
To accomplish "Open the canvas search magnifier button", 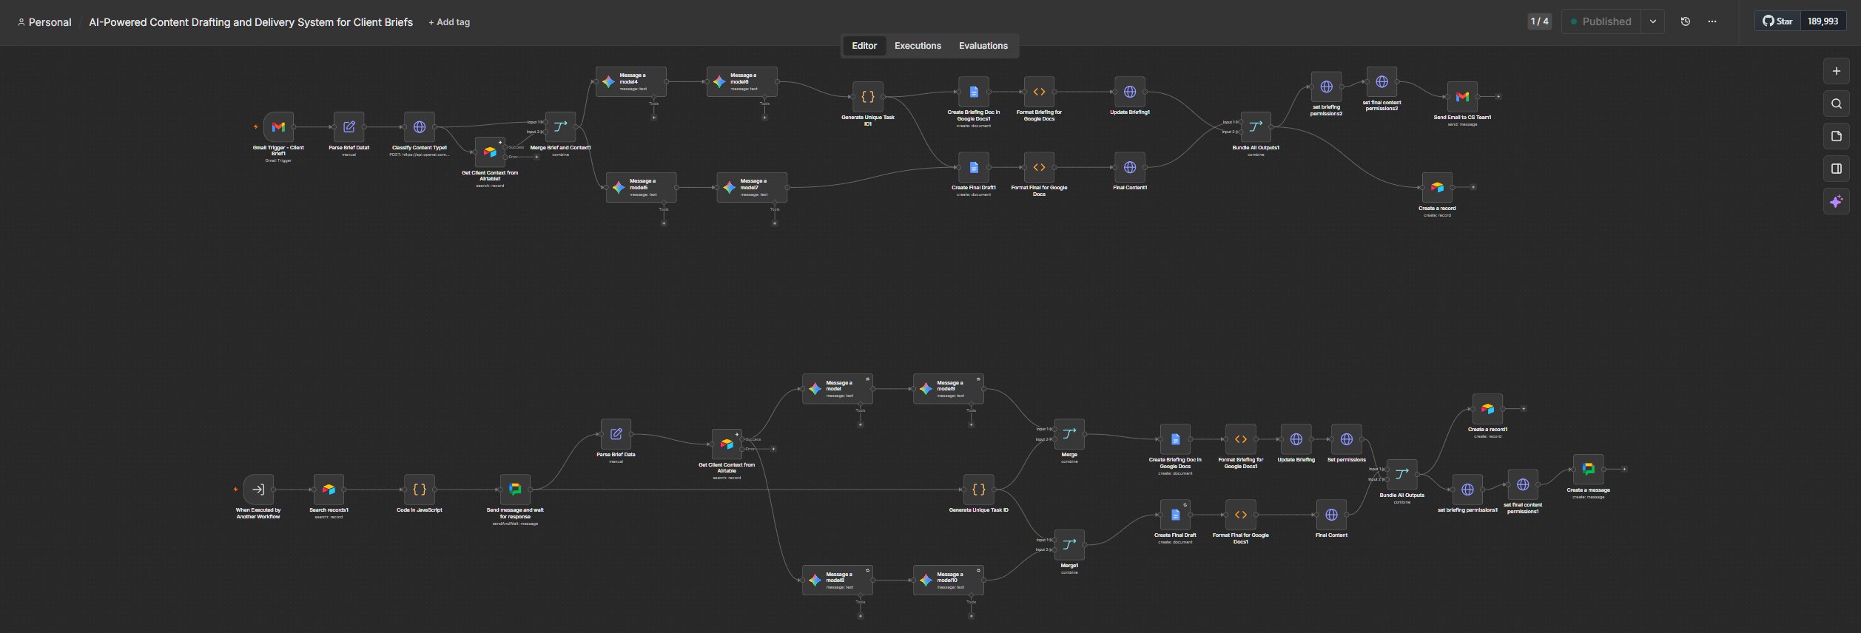I will (1836, 104).
